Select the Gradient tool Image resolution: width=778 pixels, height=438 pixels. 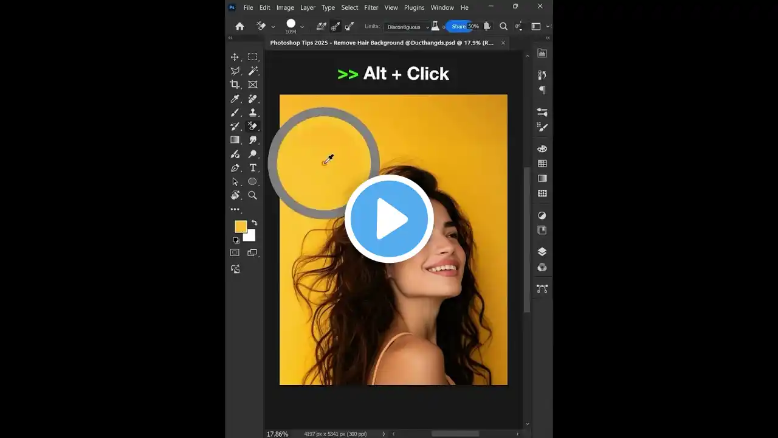pos(235,140)
